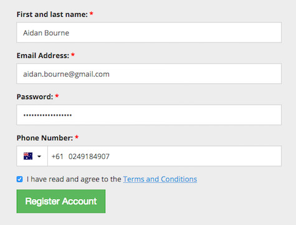Click into the Password field
This screenshot has width=296, height=225.
pos(149,115)
